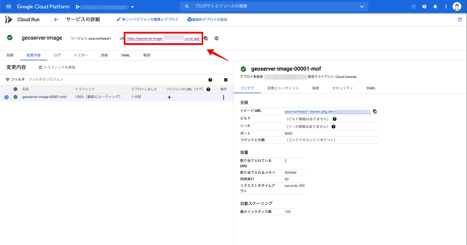Switch to the 詳細 tab
The height and width of the screenshot is (245, 467).
pos(104,55)
